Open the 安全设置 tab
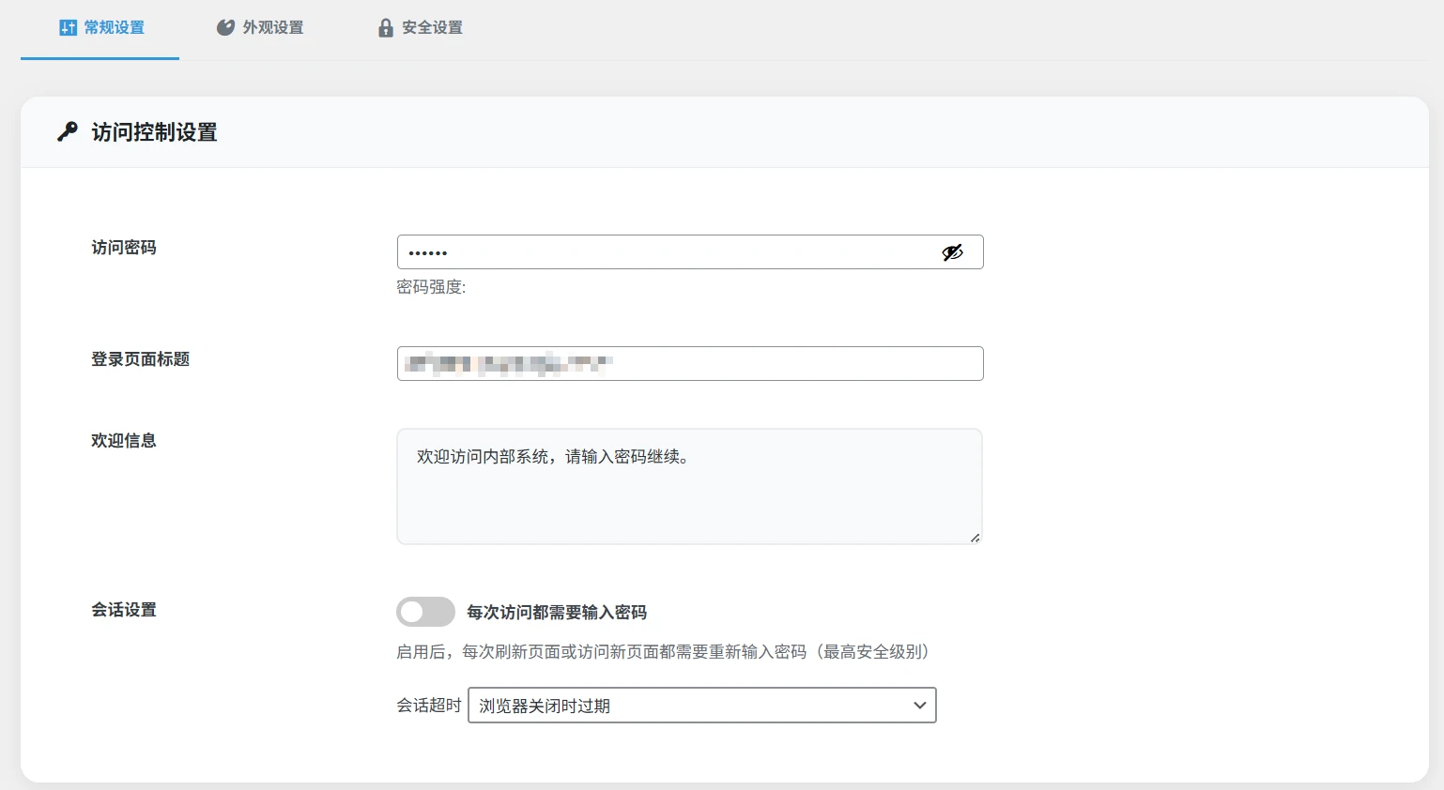 point(419,27)
